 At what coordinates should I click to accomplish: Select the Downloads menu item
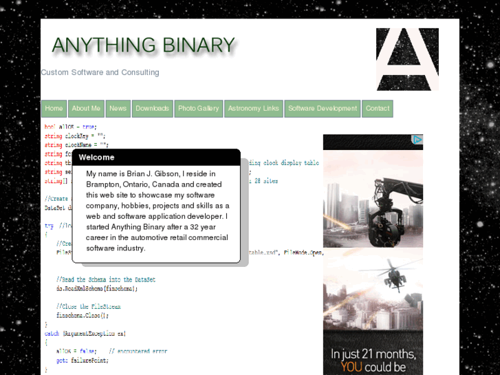point(153,109)
